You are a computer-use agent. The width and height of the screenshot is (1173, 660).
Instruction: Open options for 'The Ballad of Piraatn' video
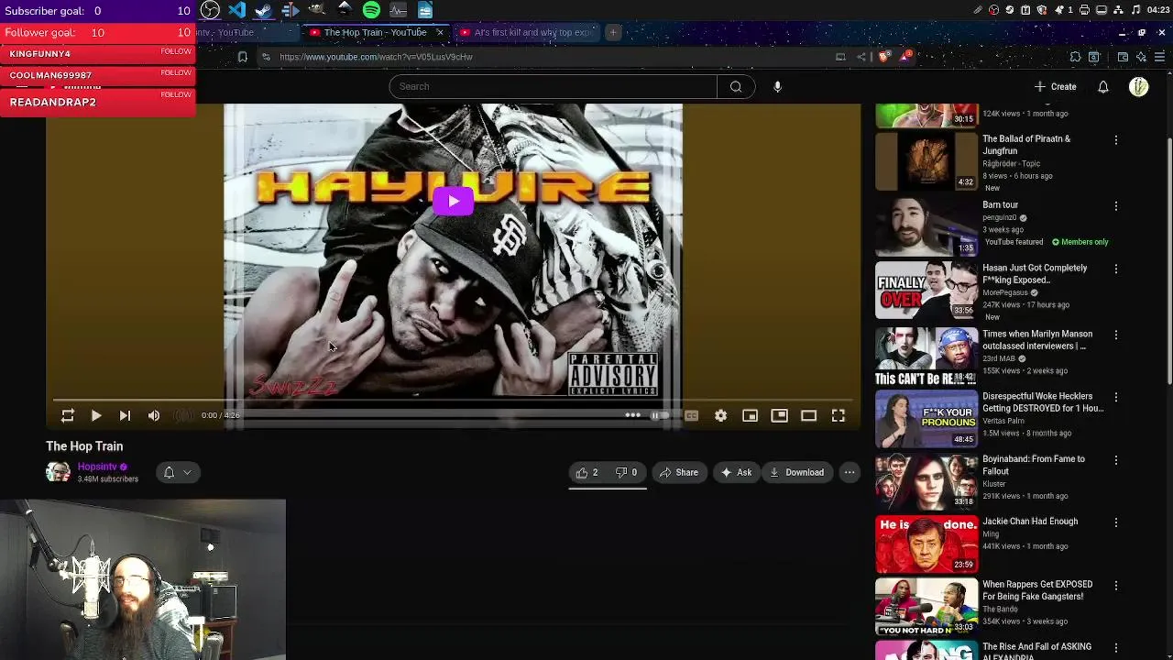(1116, 140)
